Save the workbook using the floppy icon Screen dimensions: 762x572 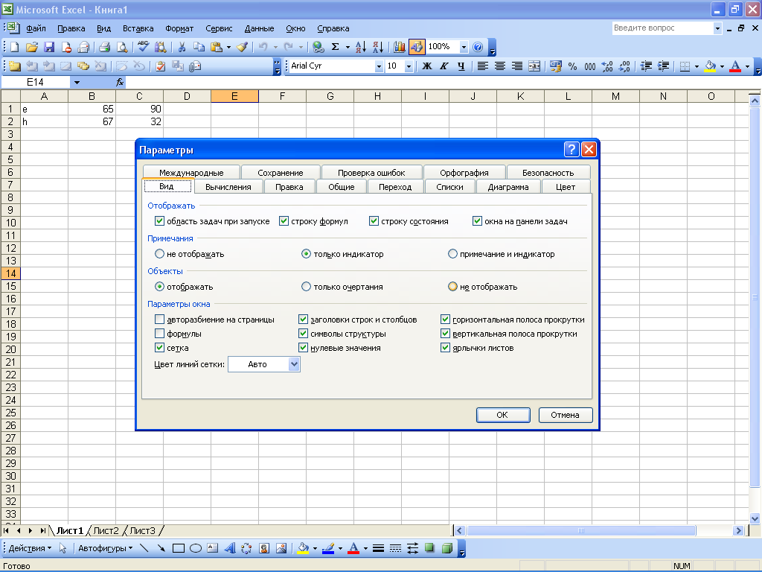(49, 47)
